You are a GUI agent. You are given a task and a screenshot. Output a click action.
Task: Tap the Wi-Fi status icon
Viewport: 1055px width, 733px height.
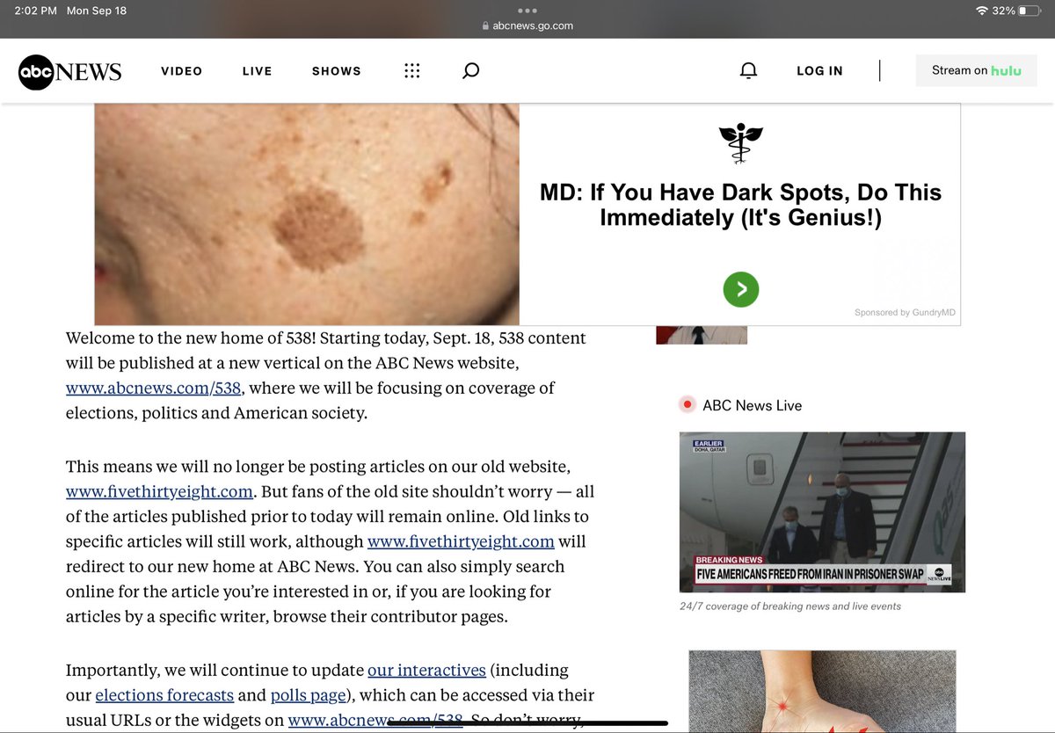click(982, 11)
